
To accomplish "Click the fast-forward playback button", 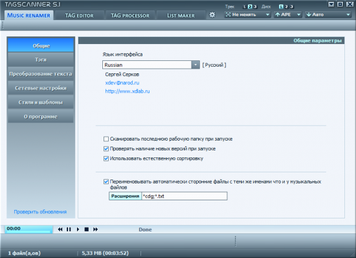I will [95, 229].
